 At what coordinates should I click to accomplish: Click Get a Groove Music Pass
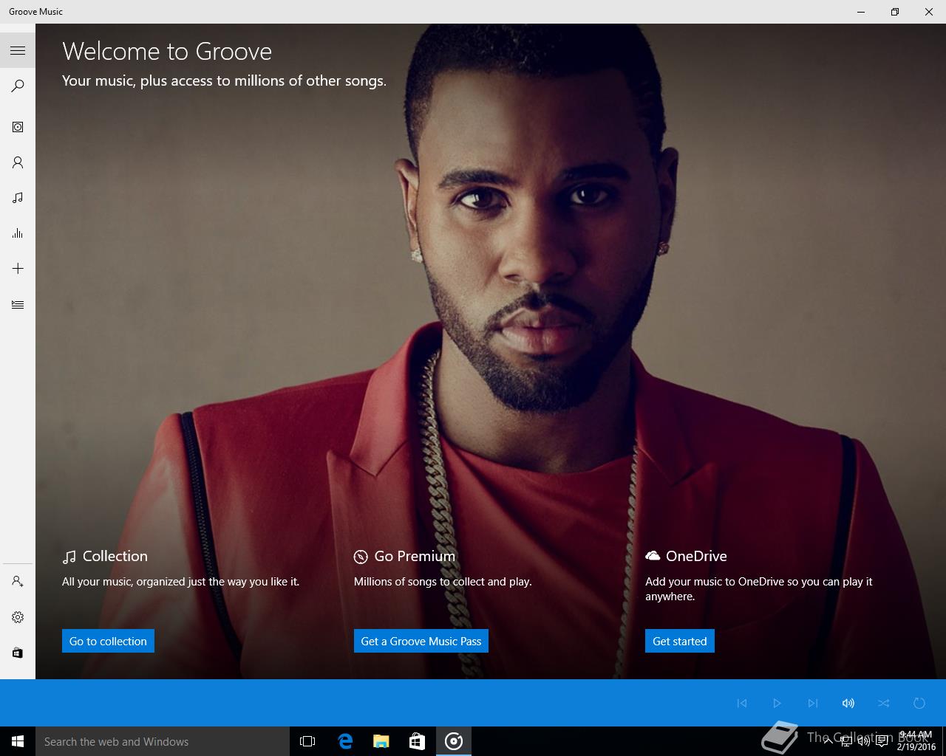pos(421,641)
